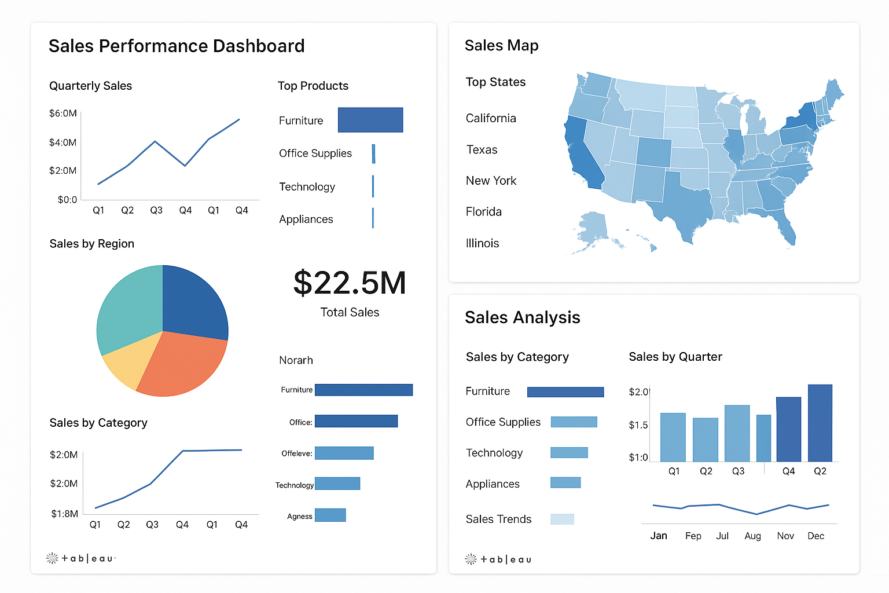Click the Agness bar in the Norarh chart
The height and width of the screenshot is (593, 889).
coord(330,515)
